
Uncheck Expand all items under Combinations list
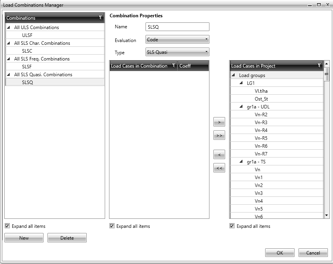pos(7,226)
